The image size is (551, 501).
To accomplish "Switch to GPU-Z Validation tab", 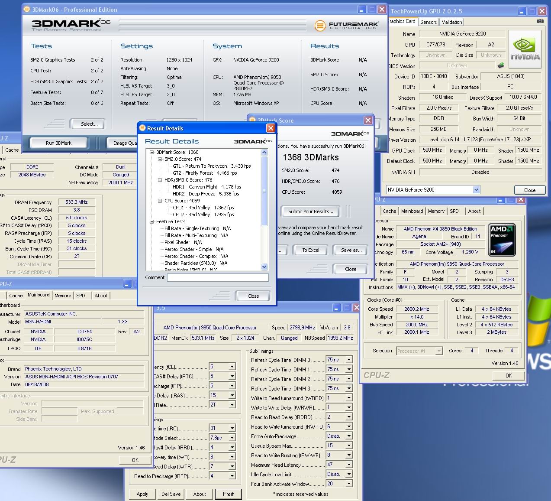I will tap(452, 22).
